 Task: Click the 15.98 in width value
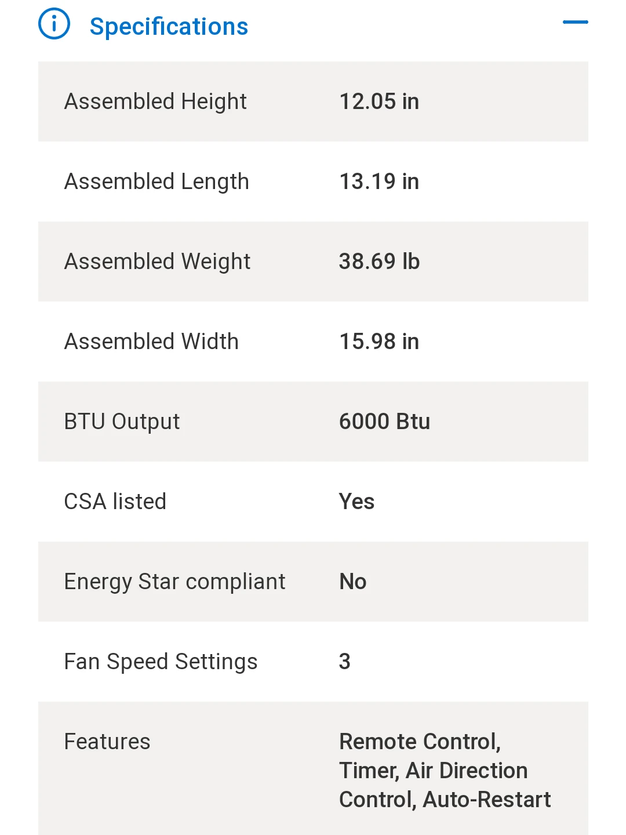tap(379, 342)
